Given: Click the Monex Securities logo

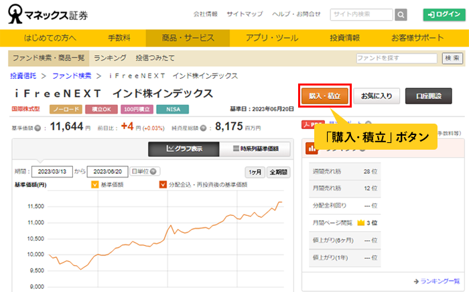Looking at the screenshot, I should tap(48, 14).
